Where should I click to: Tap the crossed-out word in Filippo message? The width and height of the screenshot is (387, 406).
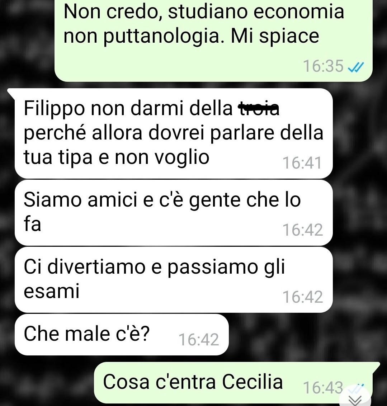pos(259,109)
